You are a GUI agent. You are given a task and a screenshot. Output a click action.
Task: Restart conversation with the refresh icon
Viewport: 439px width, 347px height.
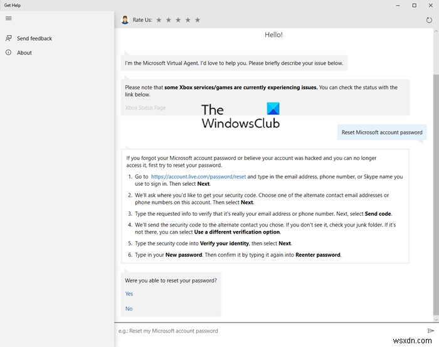[429, 20]
